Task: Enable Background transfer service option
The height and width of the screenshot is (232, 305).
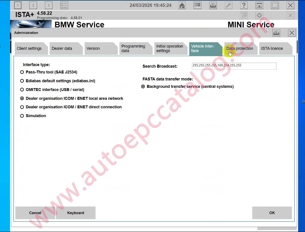Action: [143, 86]
